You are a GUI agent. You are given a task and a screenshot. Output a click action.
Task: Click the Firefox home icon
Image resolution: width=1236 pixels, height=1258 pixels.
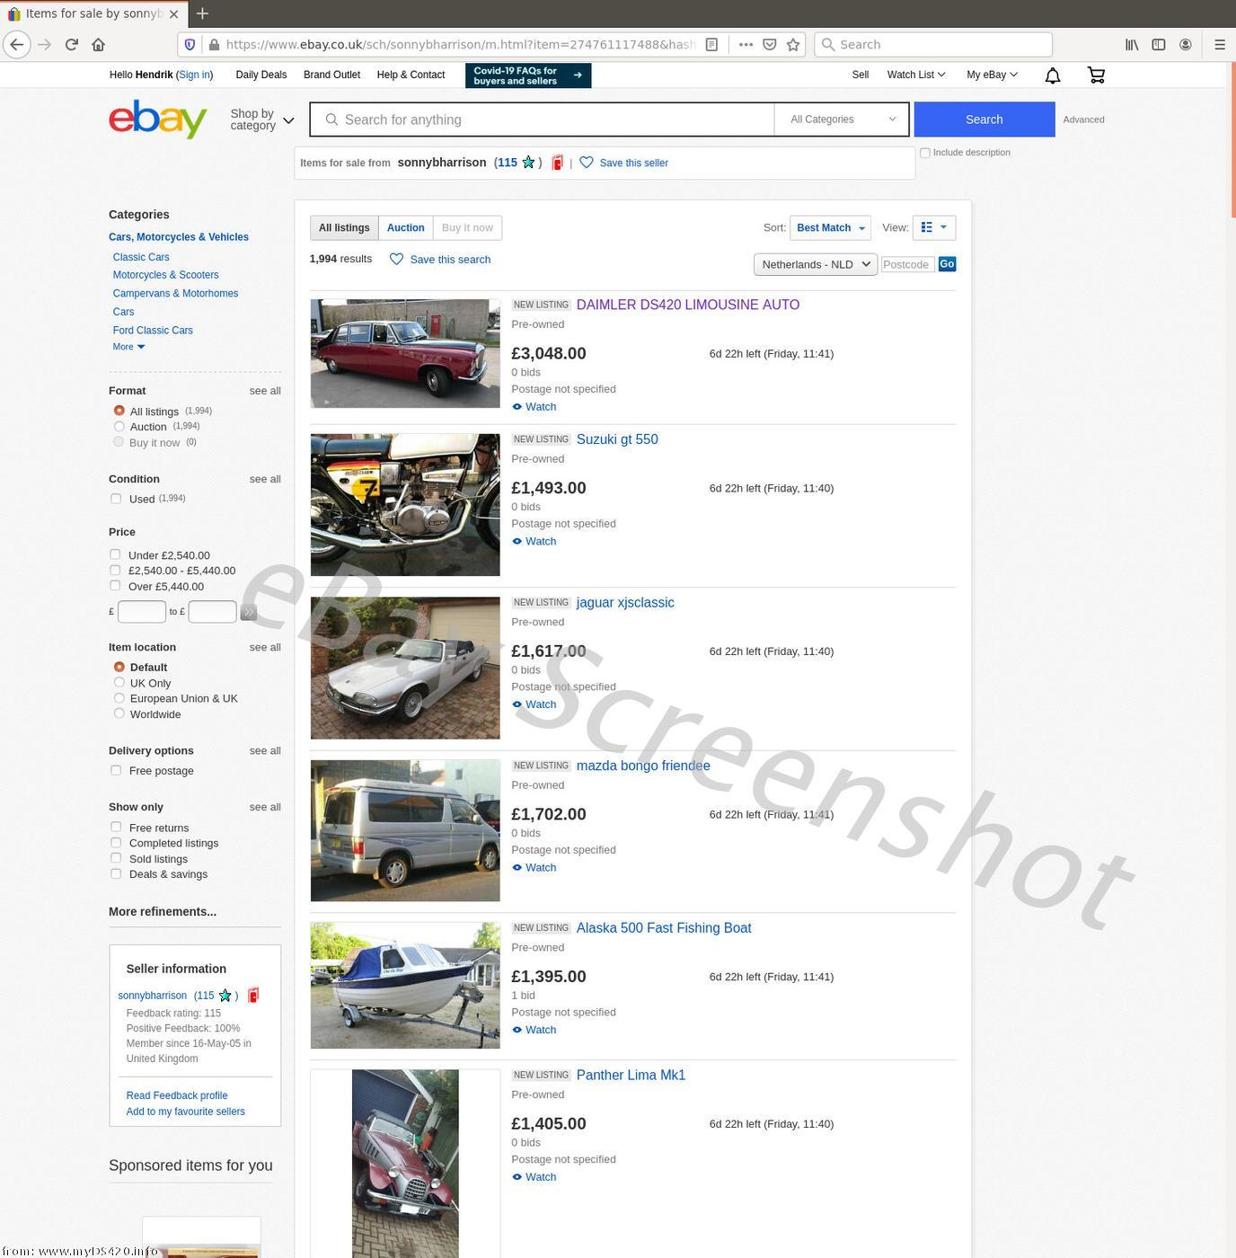(x=99, y=44)
